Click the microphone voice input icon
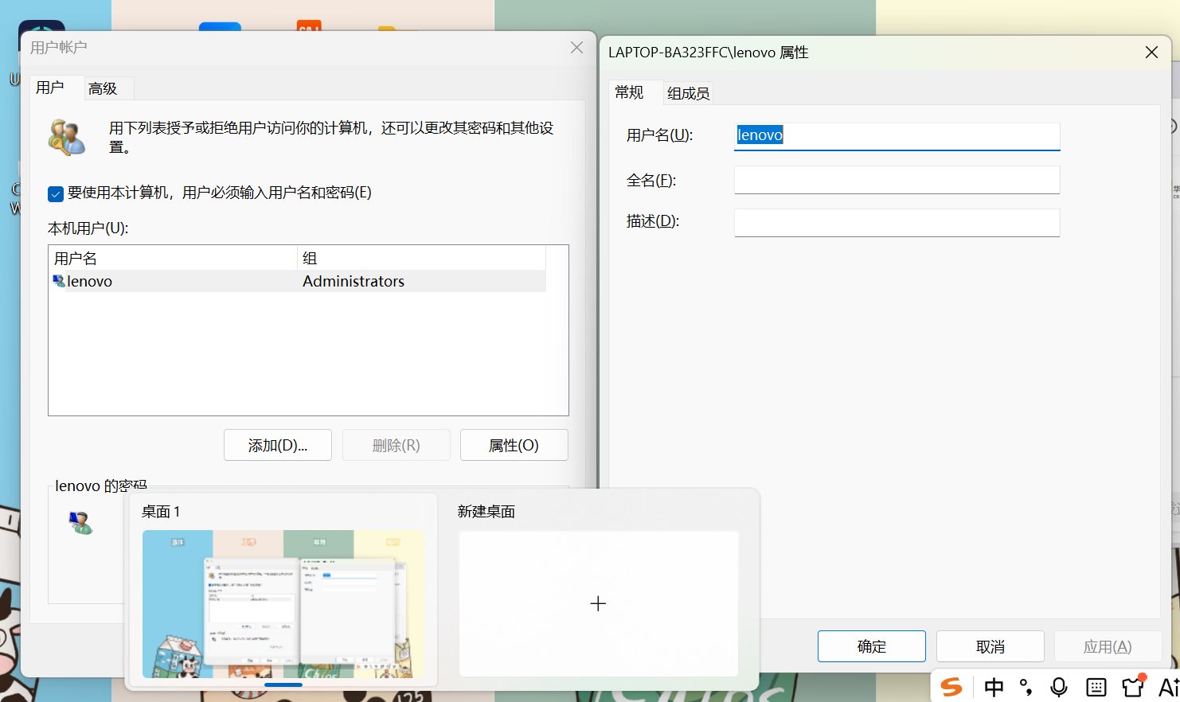This screenshot has height=702, width=1180. [1059, 687]
